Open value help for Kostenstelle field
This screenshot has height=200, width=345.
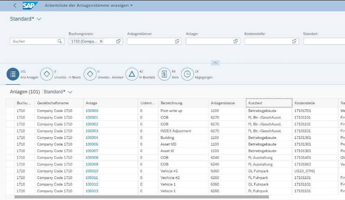click(294, 41)
